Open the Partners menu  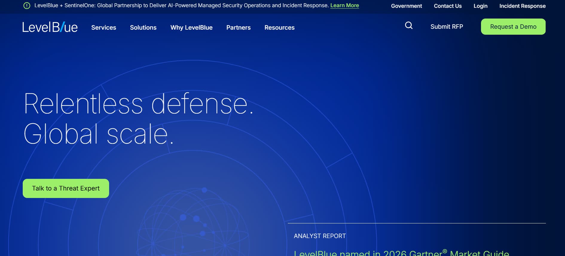pos(239,28)
